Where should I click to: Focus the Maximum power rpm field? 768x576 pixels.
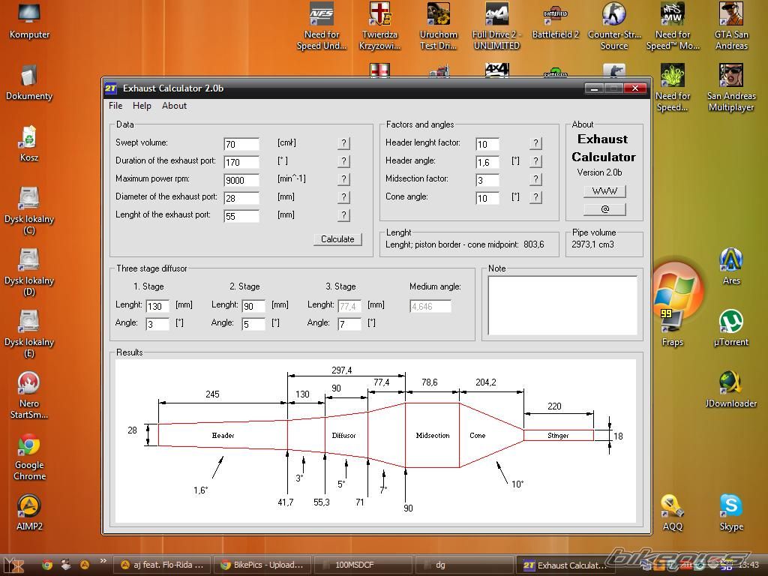pos(241,180)
